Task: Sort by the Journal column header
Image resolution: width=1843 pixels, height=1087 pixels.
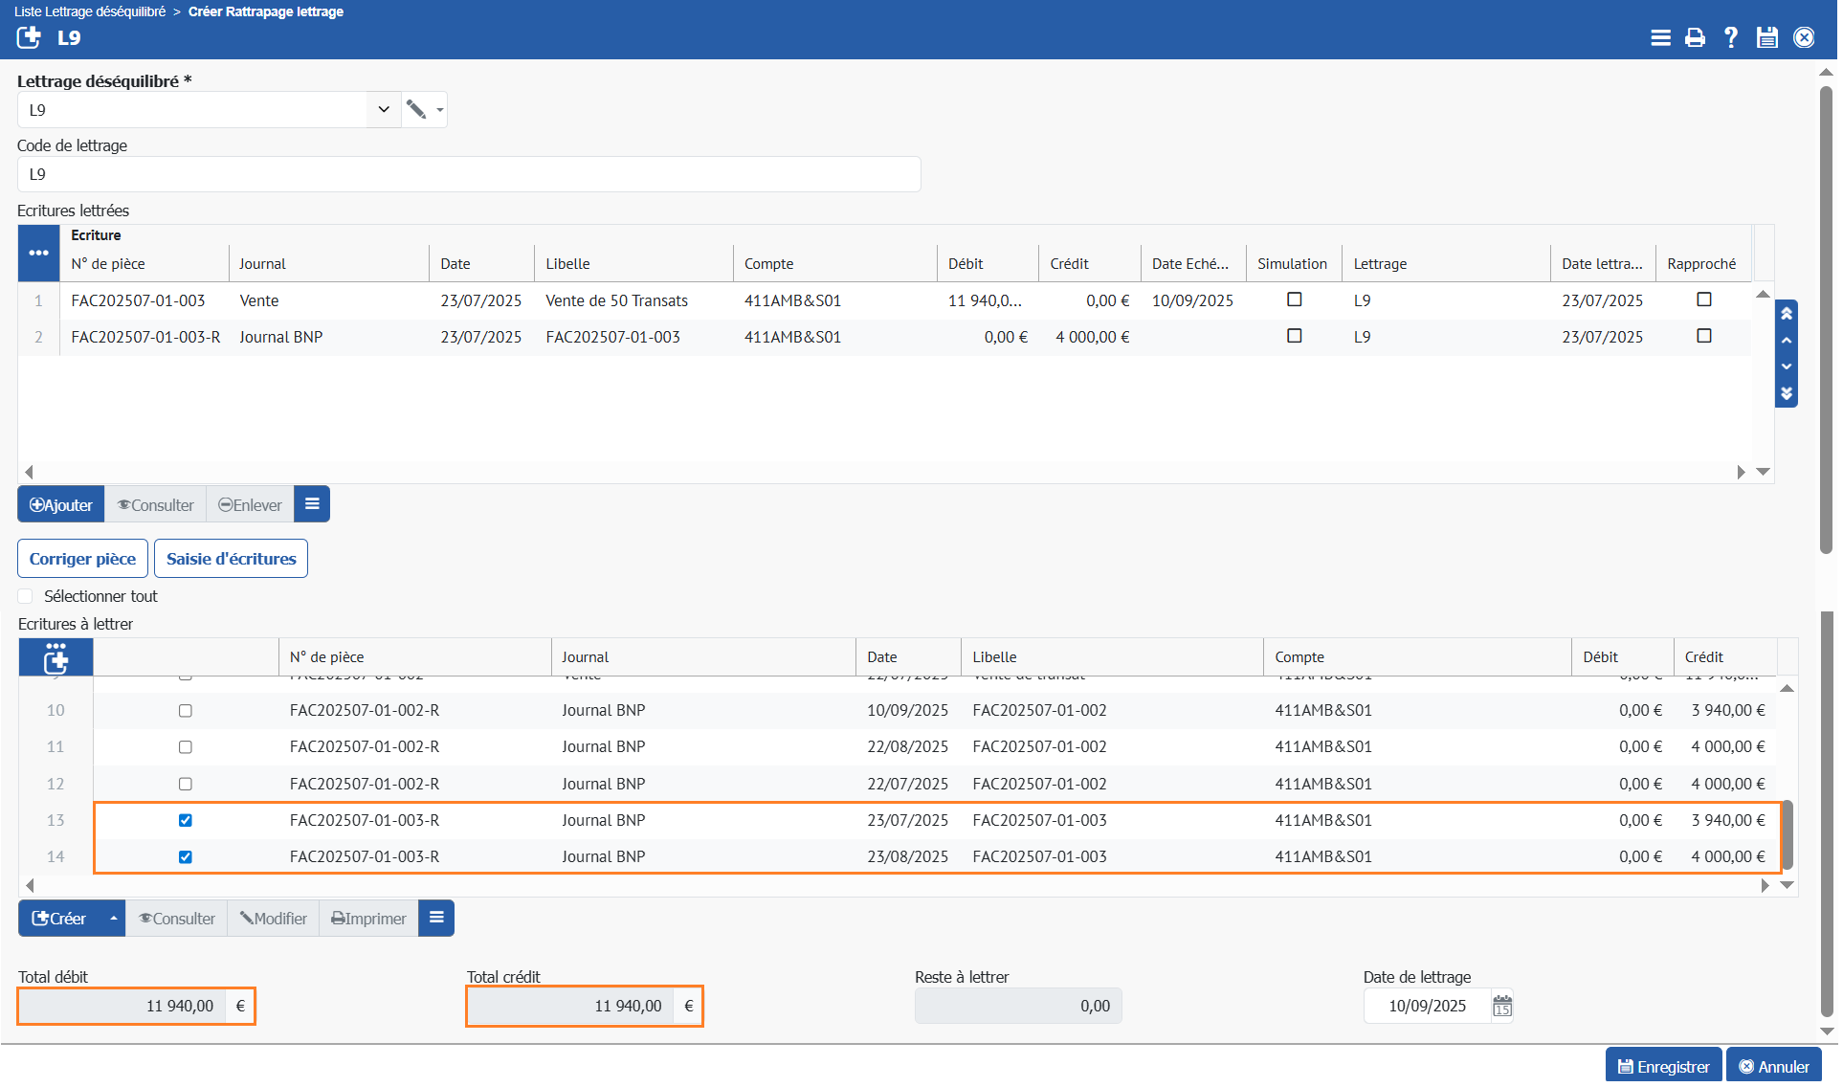Action: pos(262,263)
